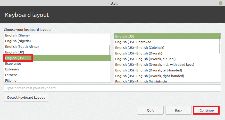Choose the English (Colemak) variant
The image size is (225, 120).
tap(139, 48)
